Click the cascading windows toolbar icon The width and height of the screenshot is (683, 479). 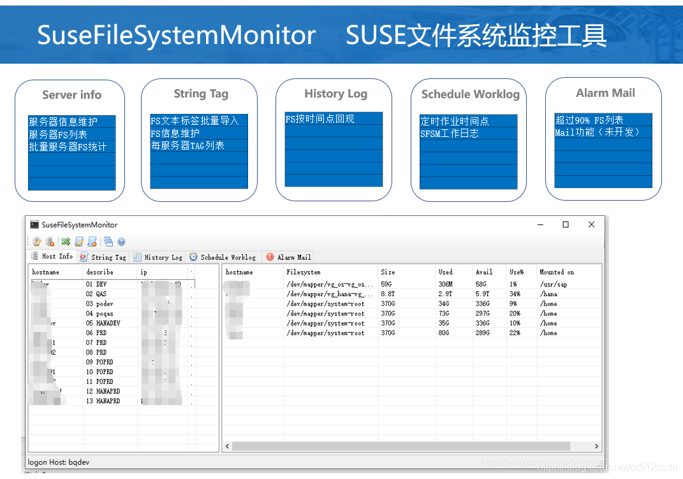click(108, 241)
